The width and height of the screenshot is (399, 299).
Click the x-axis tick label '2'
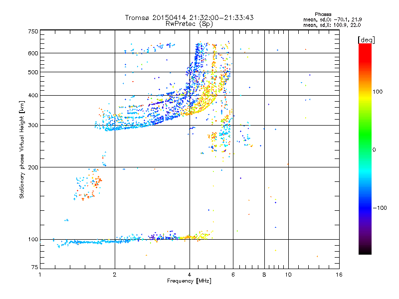click(115, 275)
